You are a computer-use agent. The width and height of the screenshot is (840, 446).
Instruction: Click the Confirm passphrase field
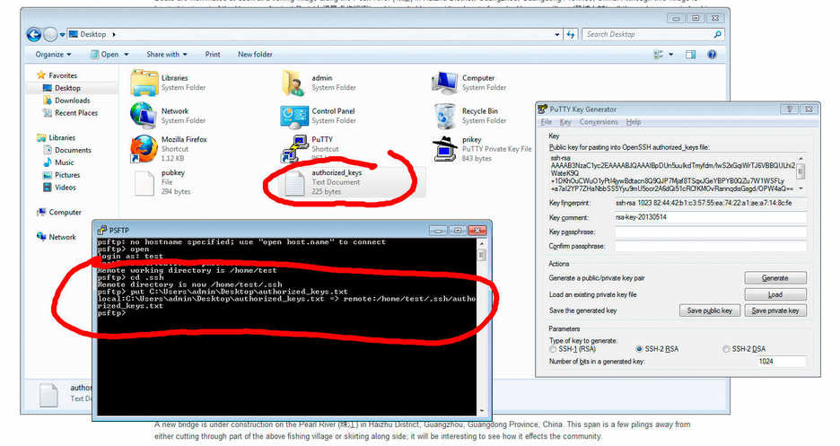(711, 246)
